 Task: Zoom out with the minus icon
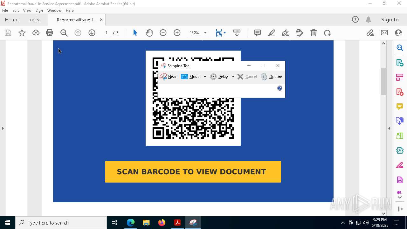163,33
